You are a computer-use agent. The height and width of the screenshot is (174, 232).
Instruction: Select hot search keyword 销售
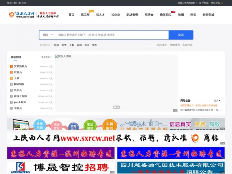pos(64,45)
